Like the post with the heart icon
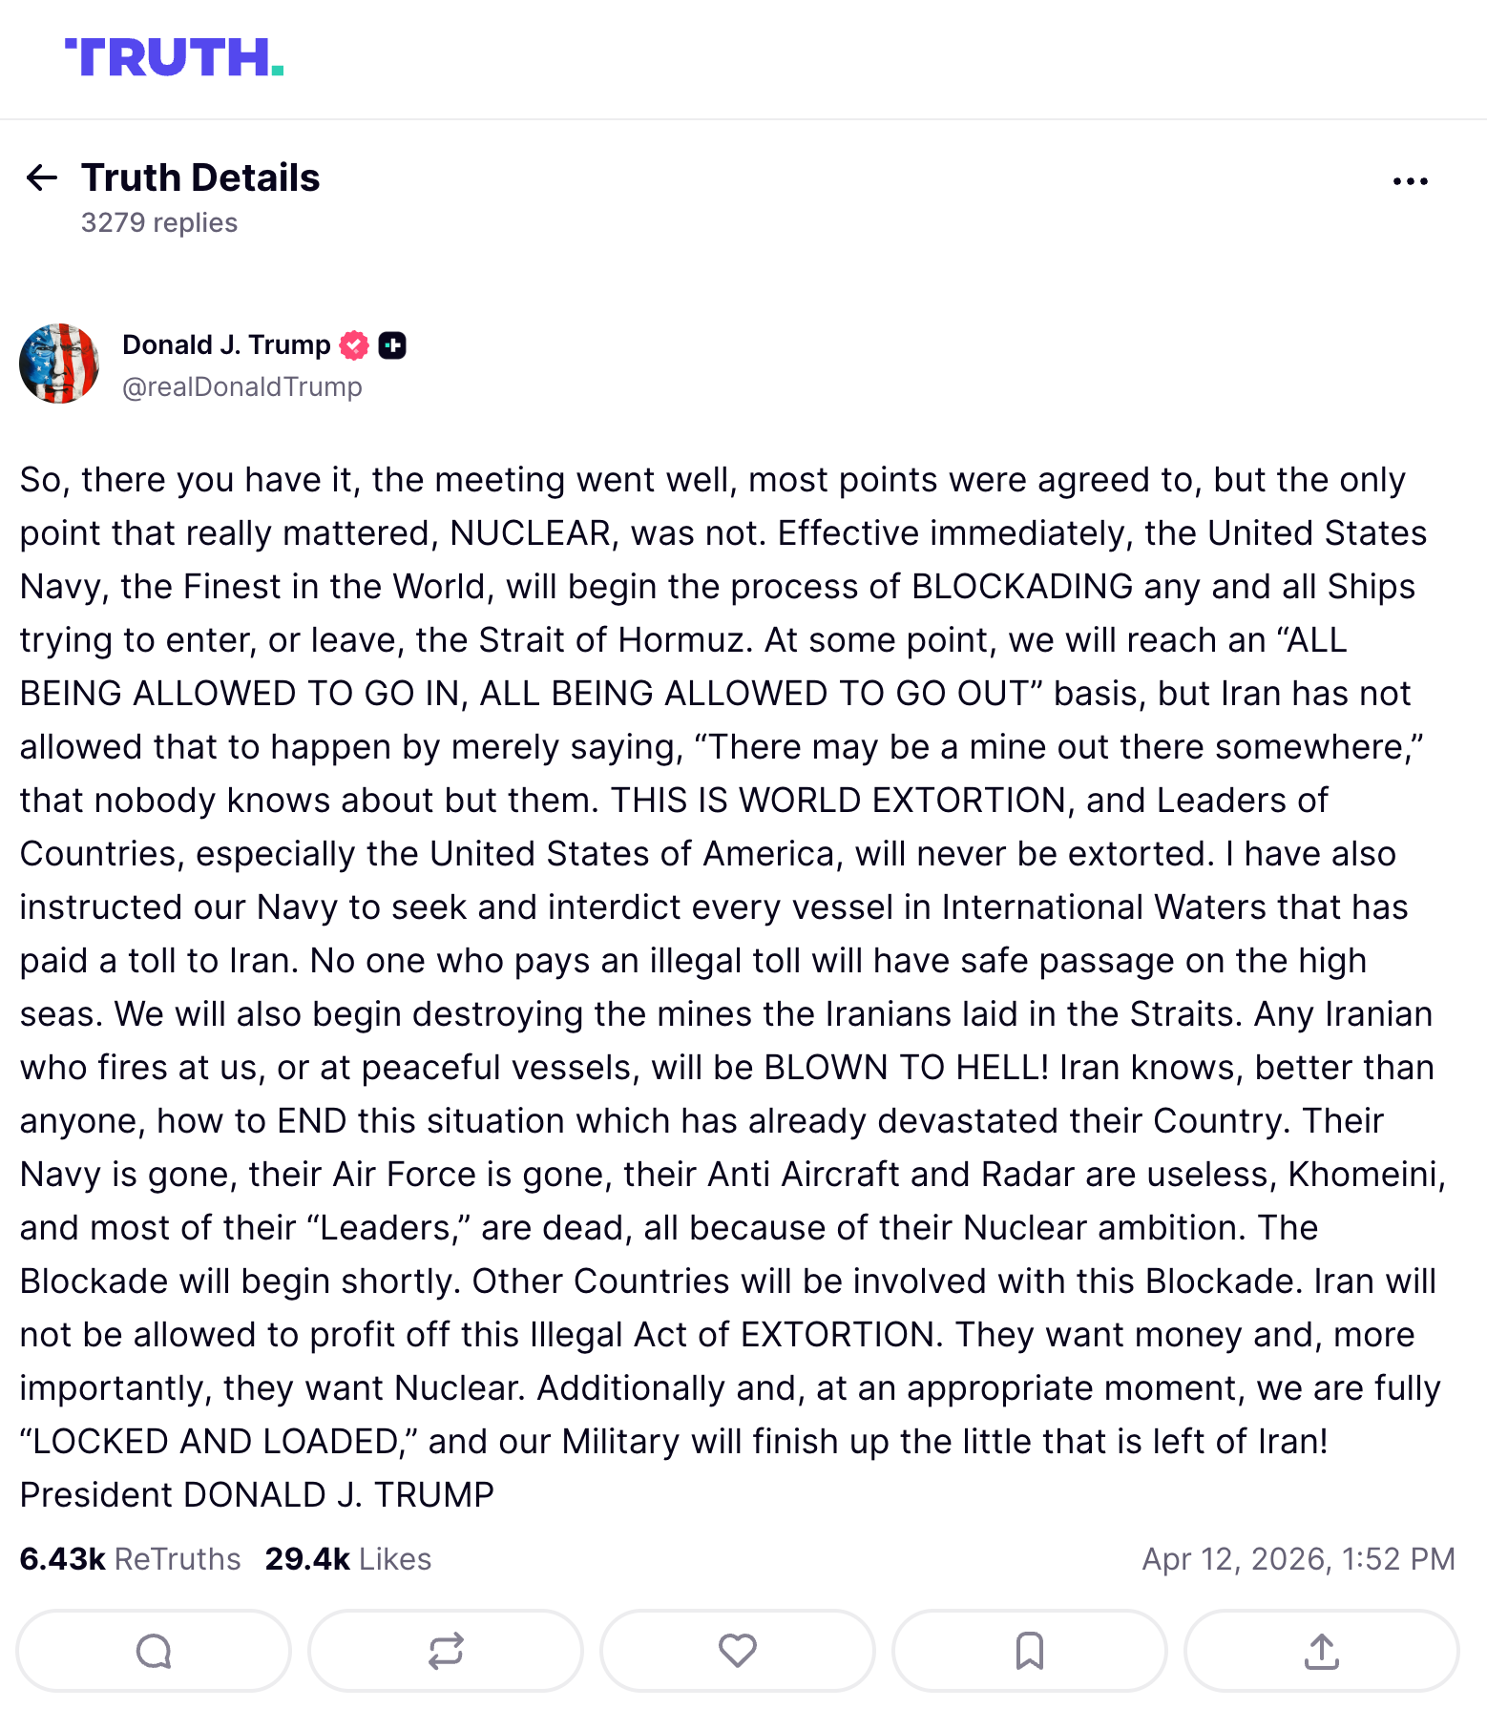The width and height of the screenshot is (1487, 1729). (x=738, y=1651)
